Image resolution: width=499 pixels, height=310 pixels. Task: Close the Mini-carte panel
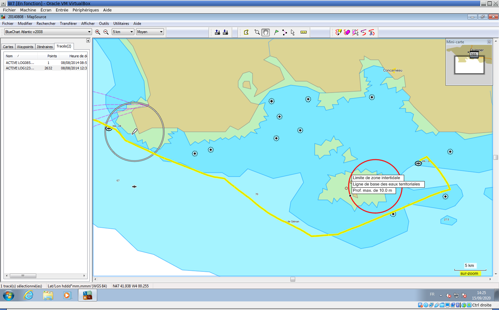tap(489, 42)
